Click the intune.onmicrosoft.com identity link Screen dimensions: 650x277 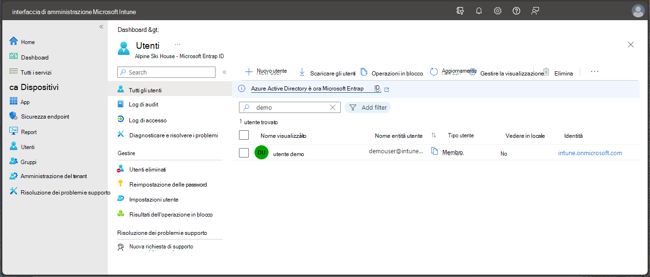coord(590,153)
